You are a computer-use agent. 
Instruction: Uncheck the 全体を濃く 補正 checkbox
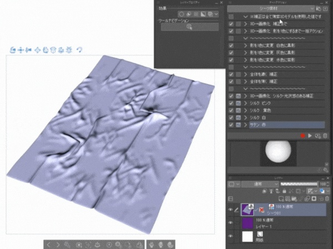(231, 74)
